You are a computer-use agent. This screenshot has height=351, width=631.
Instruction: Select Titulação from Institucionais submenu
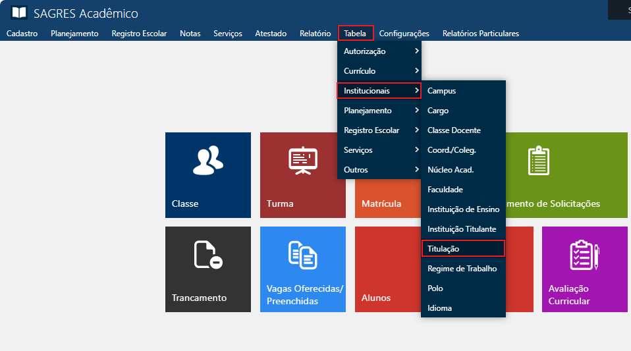tap(462, 249)
